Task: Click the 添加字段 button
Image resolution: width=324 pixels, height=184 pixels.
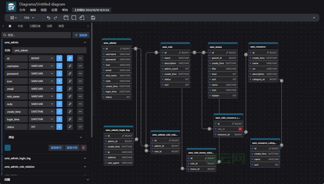Action: click(x=72, y=148)
